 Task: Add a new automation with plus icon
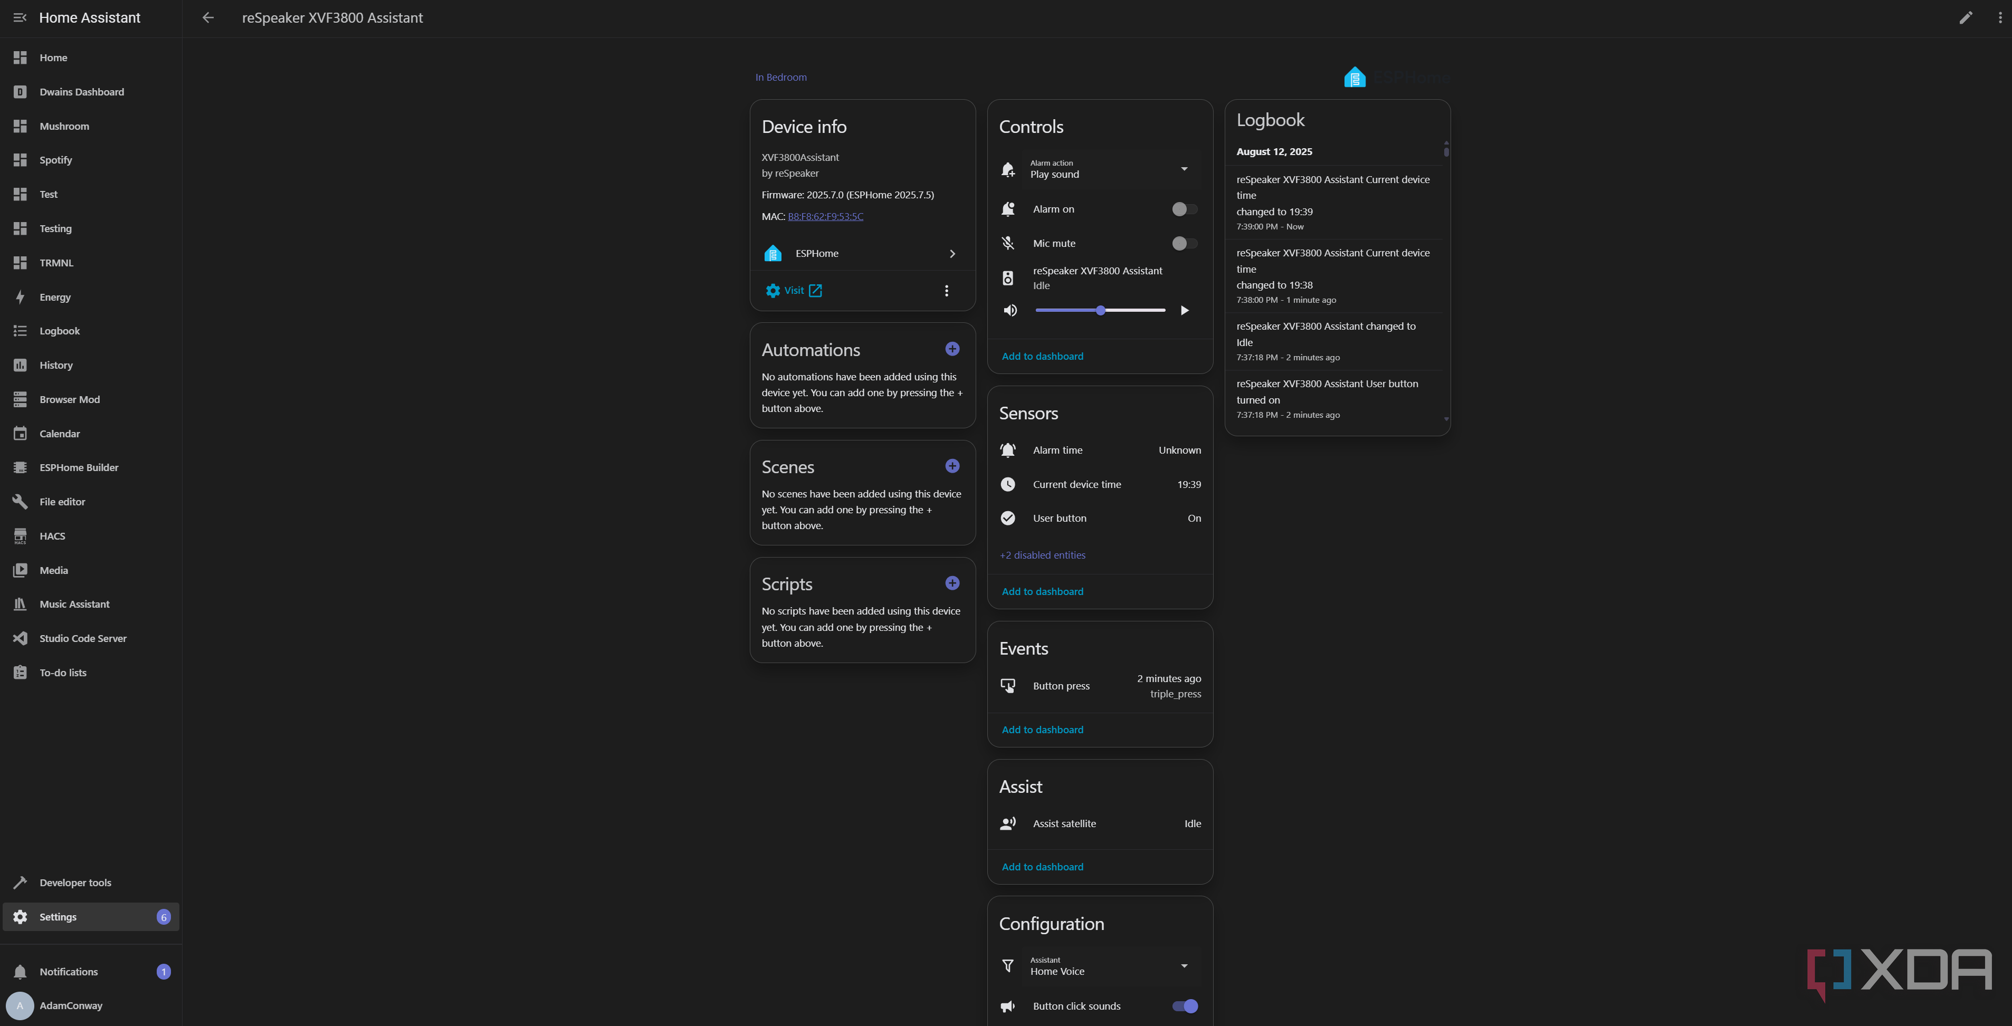coord(952,349)
